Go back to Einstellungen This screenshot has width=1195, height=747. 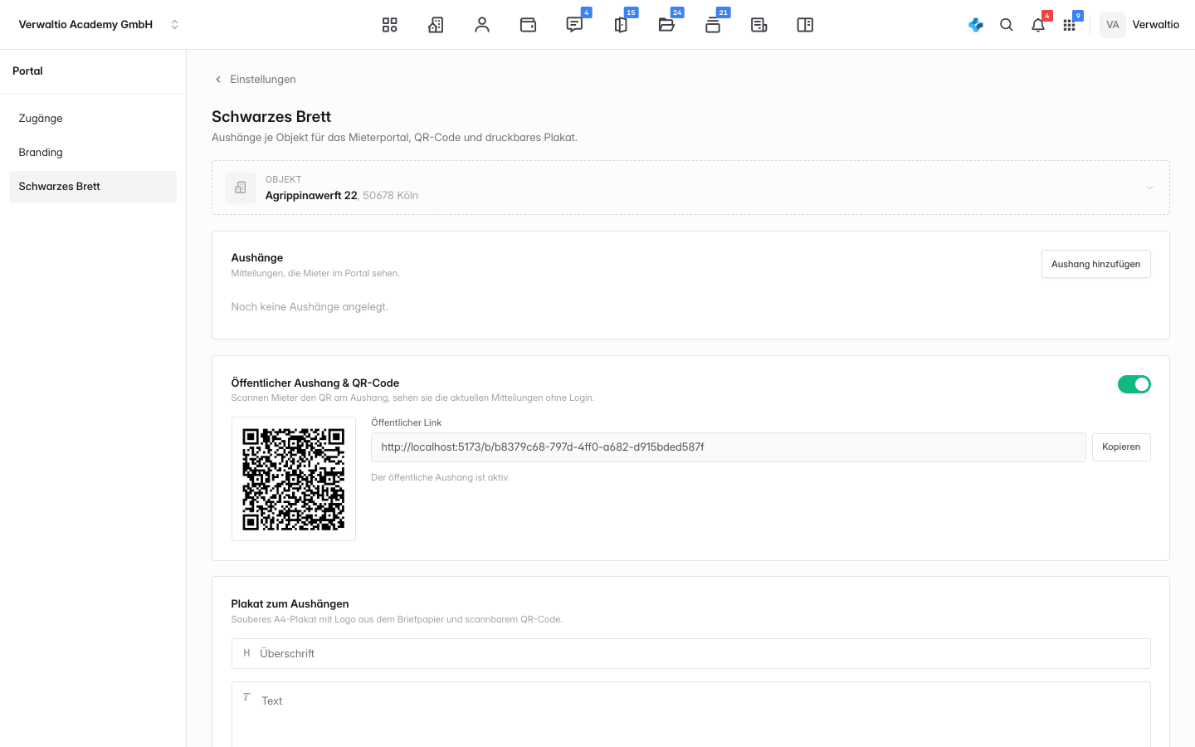coord(255,80)
